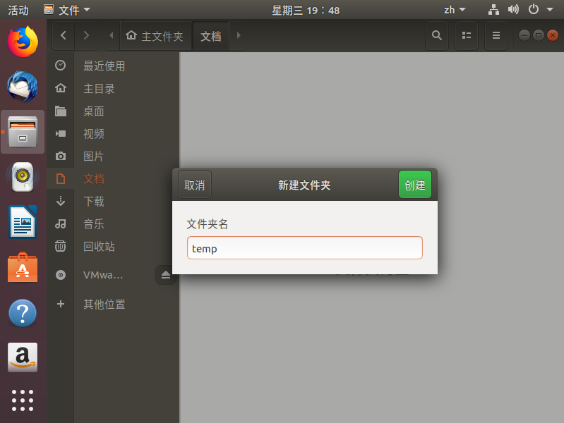Click the green 创建 button
Viewport: 564px width, 423px height.
(x=414, y=185)
